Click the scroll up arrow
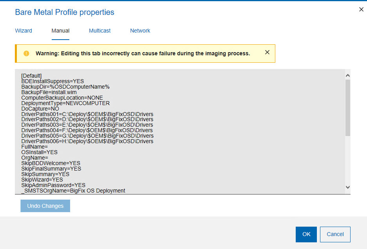Image resolution: width=367 pixels, height=249 pixels. click(348, 75)
